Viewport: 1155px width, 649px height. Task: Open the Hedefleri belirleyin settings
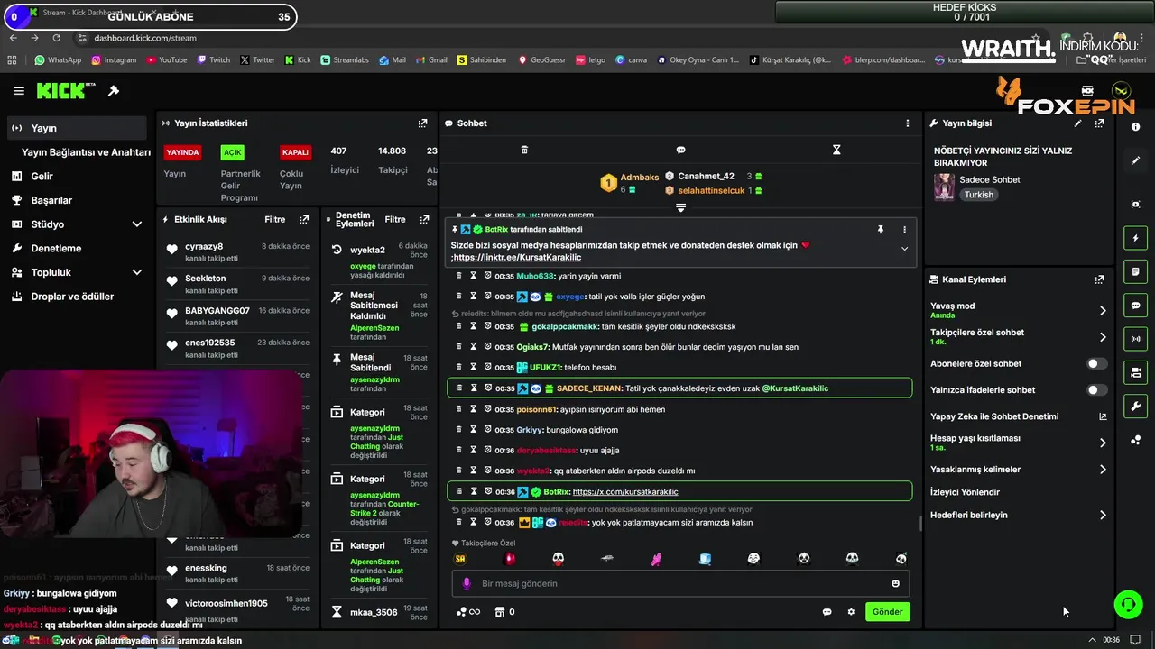(x=1018, y=516)
